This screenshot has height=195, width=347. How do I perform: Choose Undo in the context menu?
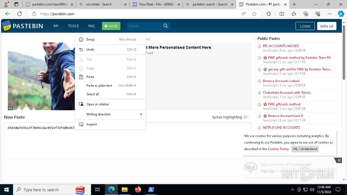[x=110, y=50]
